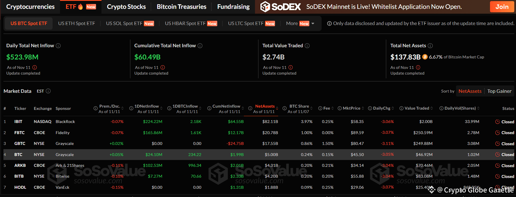Open the BITB ticker link

[19, 177]
